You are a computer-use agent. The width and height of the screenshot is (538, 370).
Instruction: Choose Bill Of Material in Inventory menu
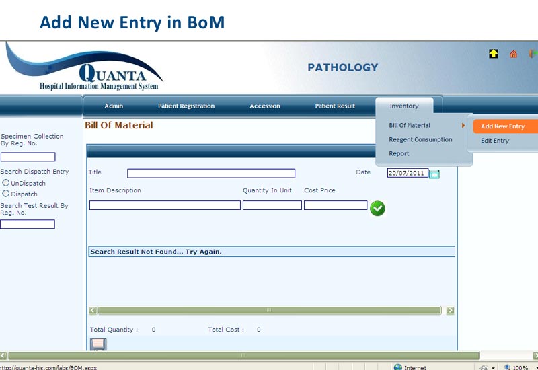(410, 126)
